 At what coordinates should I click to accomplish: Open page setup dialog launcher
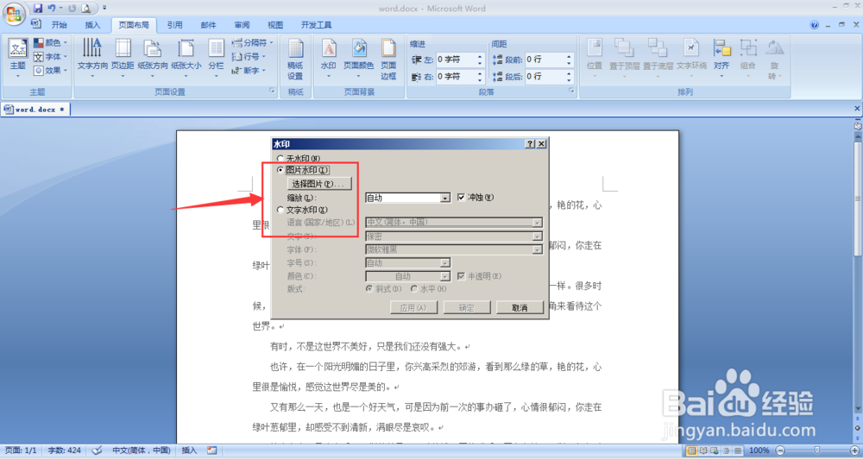coord(272,91)
